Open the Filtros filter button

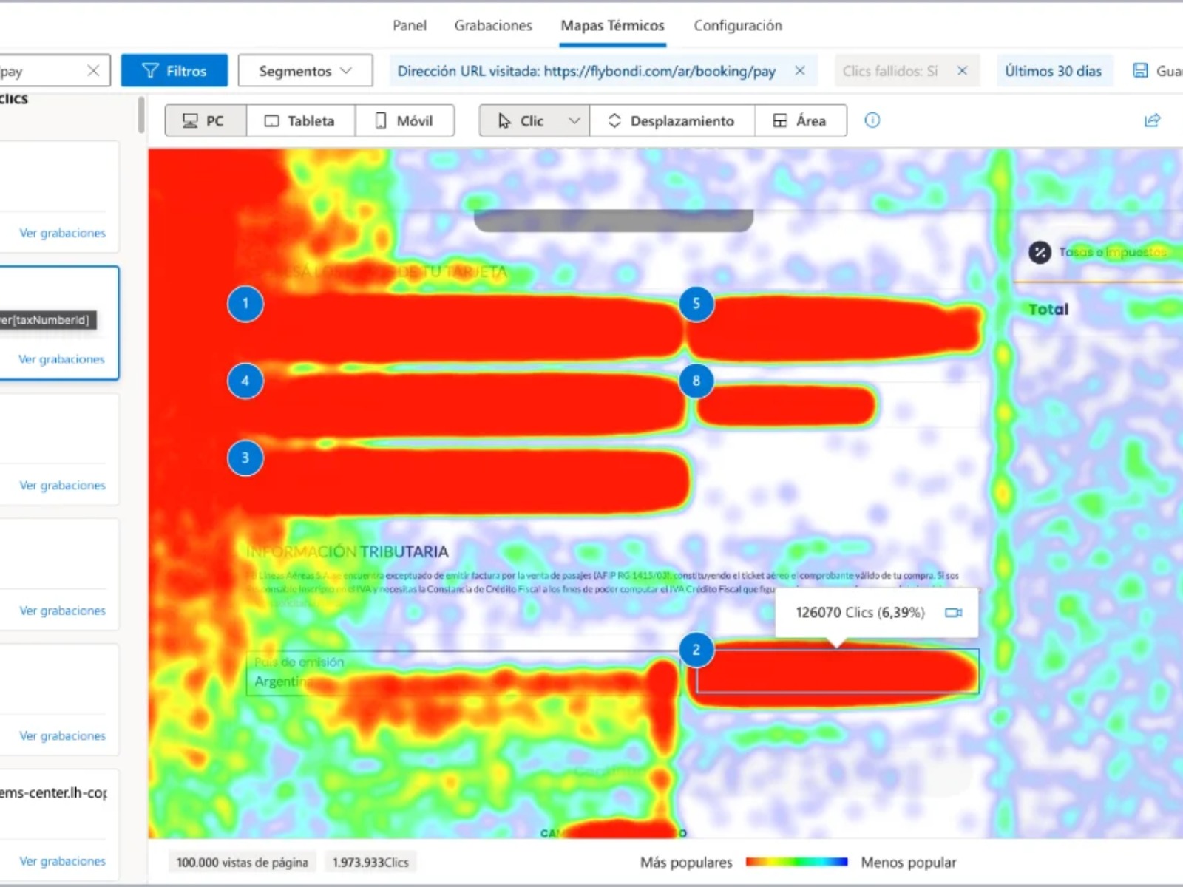(x=174, y=71)
